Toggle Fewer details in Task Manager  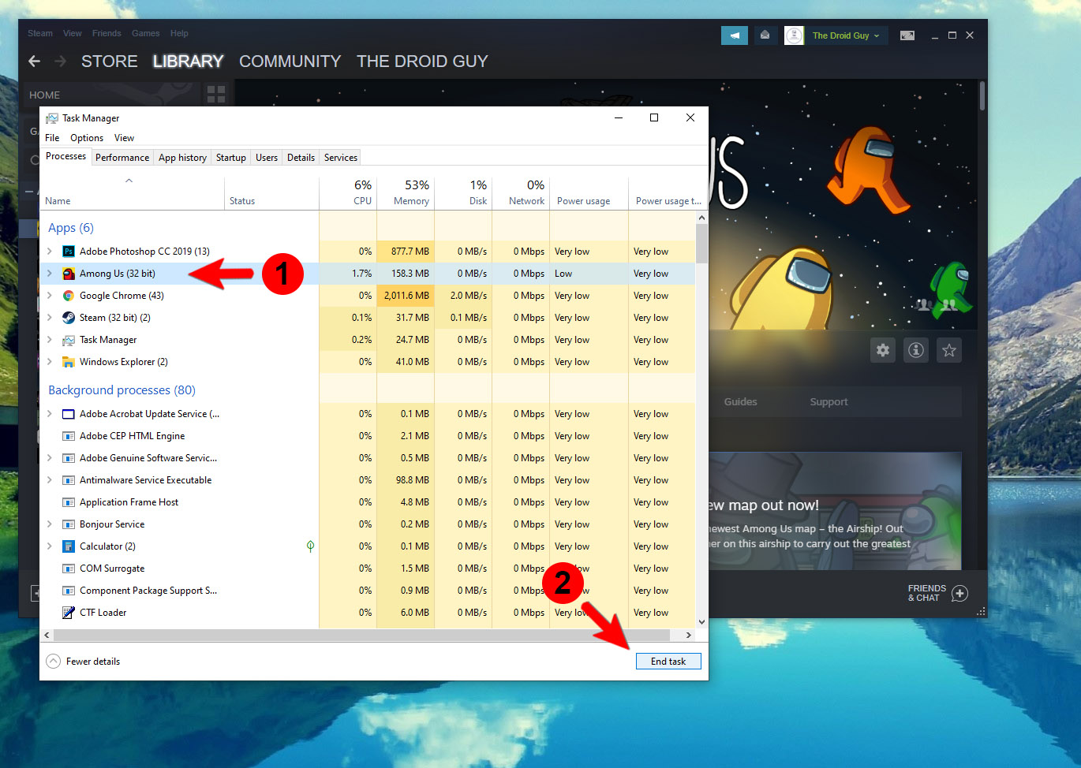click(82, 661)
